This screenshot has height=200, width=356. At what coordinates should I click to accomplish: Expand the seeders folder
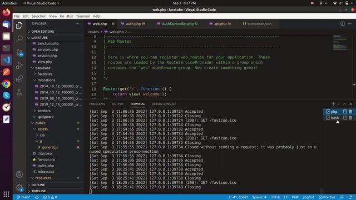tap(44, 111)
